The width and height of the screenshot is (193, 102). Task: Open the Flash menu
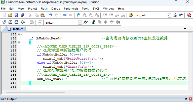(44, 9)
